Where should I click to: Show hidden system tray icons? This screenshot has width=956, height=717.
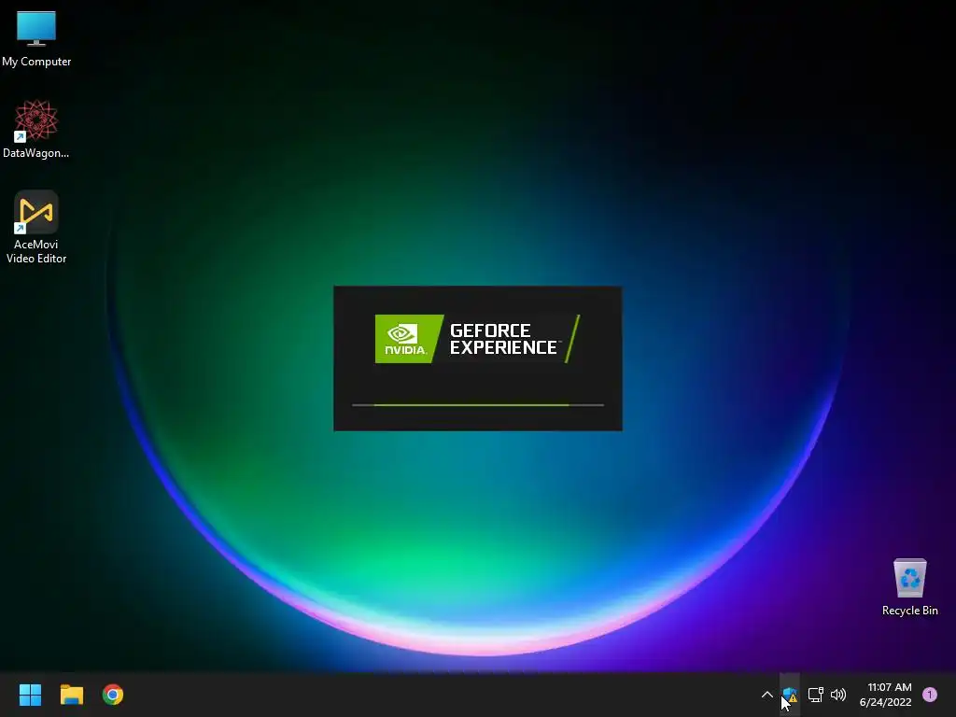(x=767, y=695)
